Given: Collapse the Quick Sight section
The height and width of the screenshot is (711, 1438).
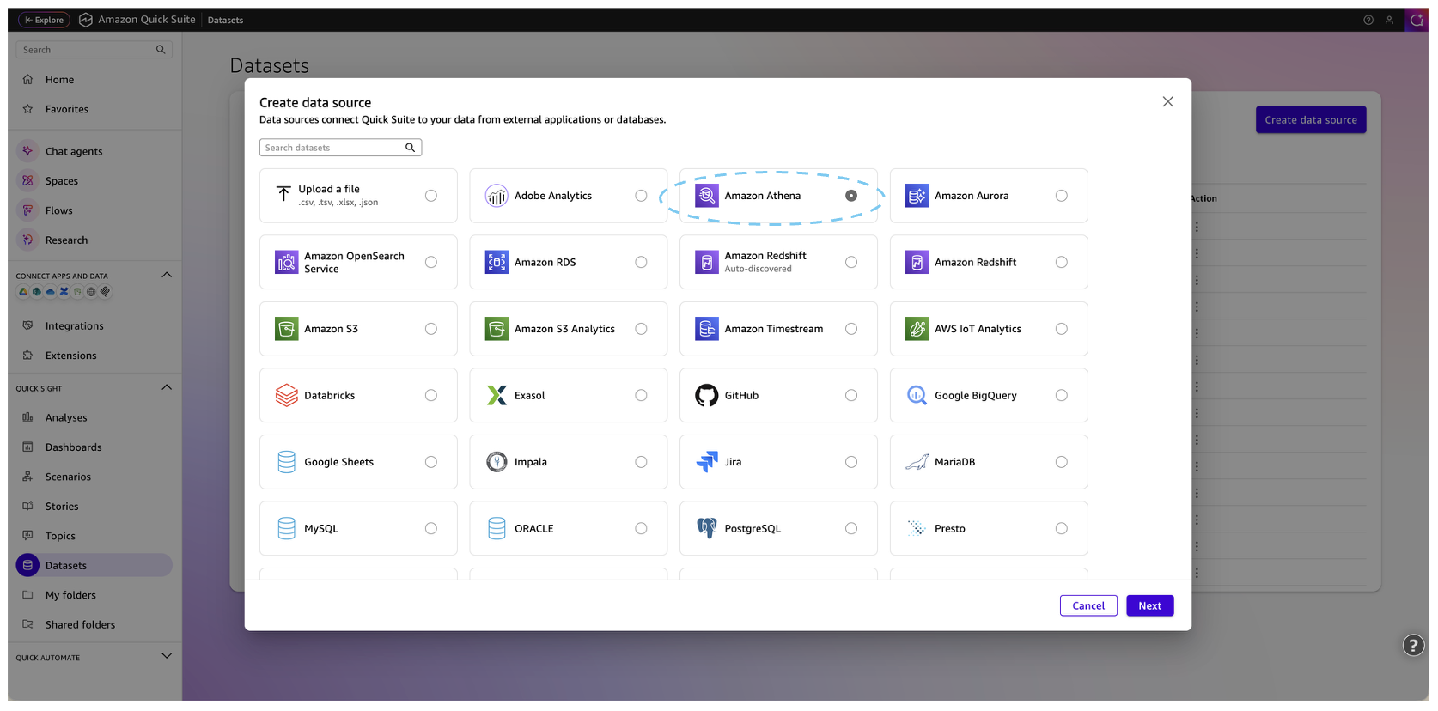Looking at the screenshot, I should pyautogui.click(x=167, y=387).
